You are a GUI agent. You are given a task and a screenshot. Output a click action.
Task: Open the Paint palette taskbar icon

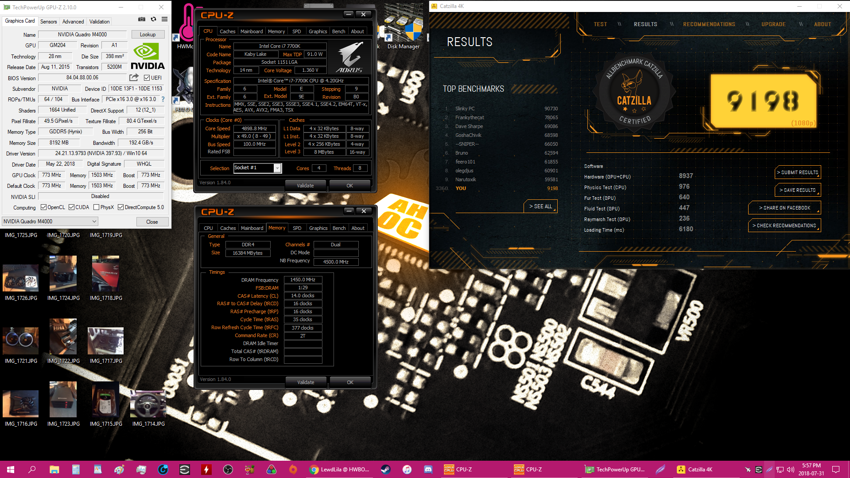click(119, 469)
